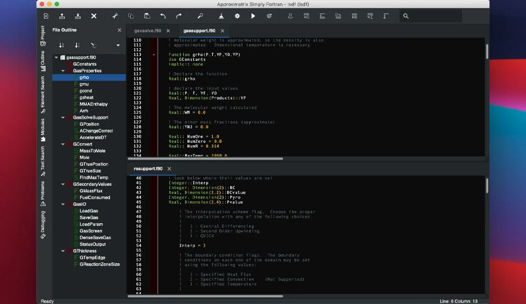Collapse the gassupport.f90 root tree node
The image size is (526, 304).
pyautogui.click(x=57, y=58)
